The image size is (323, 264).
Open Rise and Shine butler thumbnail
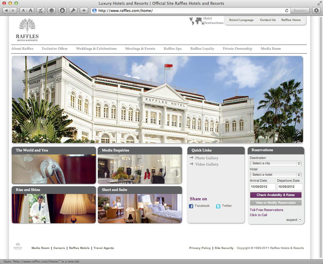tap(54, 209)
